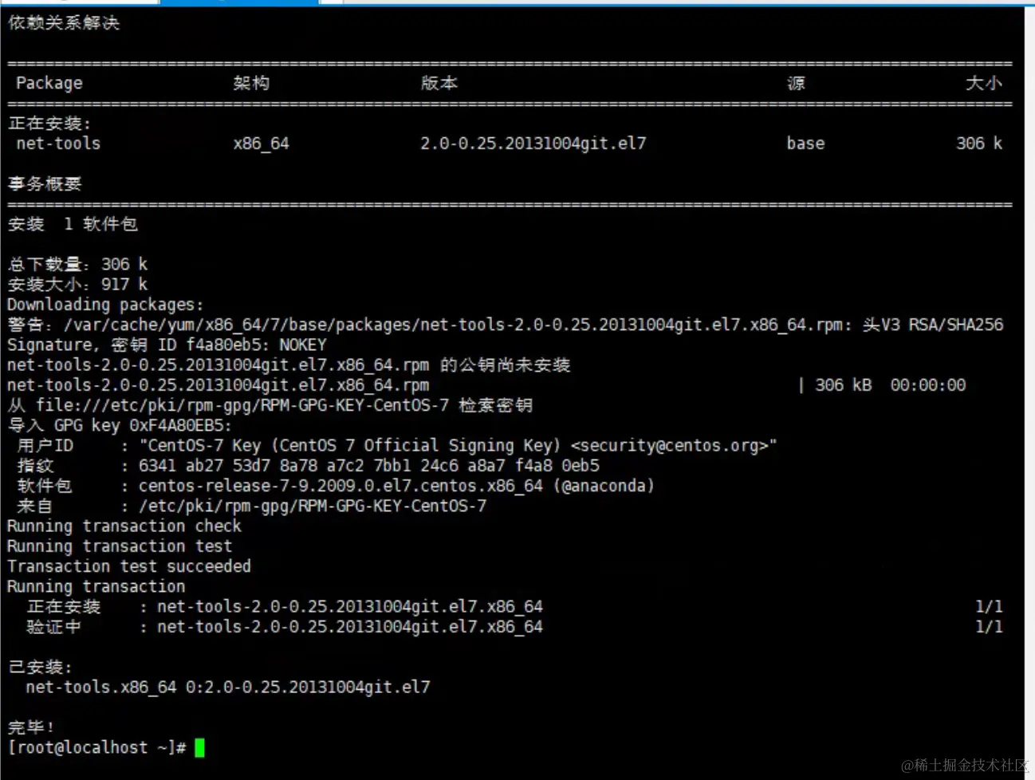Click the '总下载量: 306 k' line
Screen dimensions: 1035x780
(77, 265)
